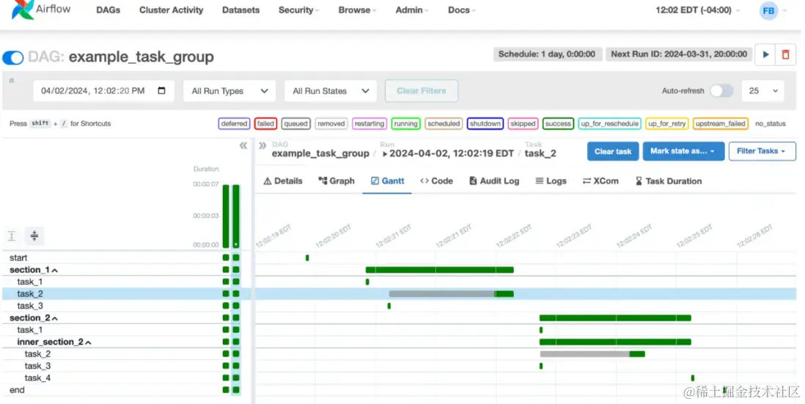Click the Next Run ID: 2024-03-31 label

pyautogui.click(x=679, y=54)
